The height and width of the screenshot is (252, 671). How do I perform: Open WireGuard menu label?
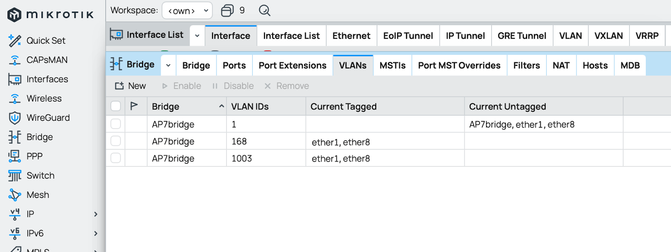point(48,118)
